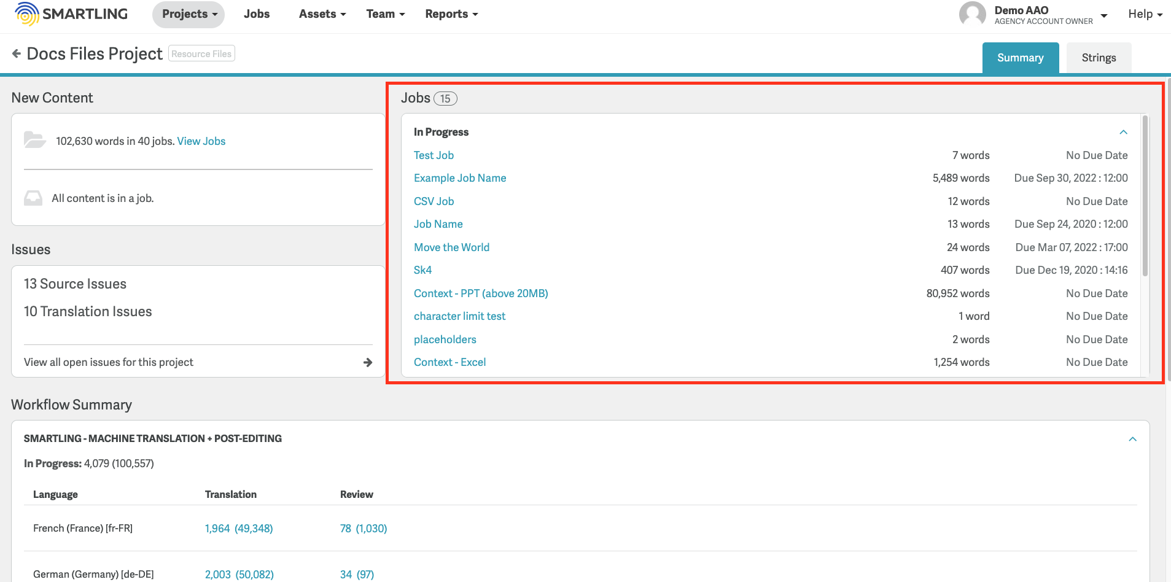1171x582 pixels.
Task: Open the Reports dropdown menu
Action: click(x=451, y=14)
